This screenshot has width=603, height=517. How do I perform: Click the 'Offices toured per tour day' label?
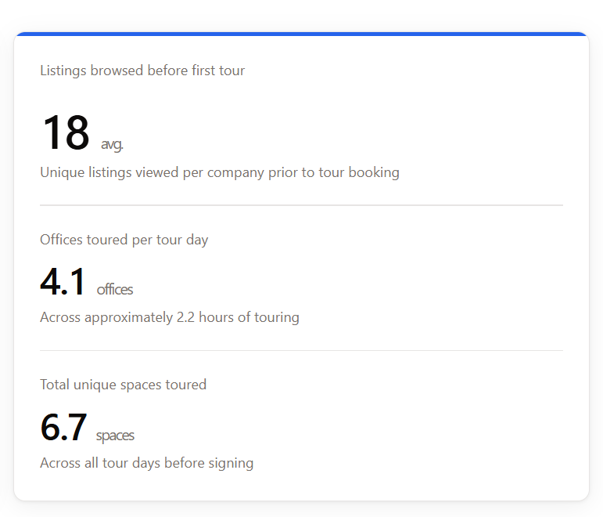tap(124, 240)
